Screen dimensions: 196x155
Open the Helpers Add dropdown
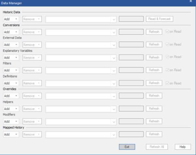(x=11, y=109)
